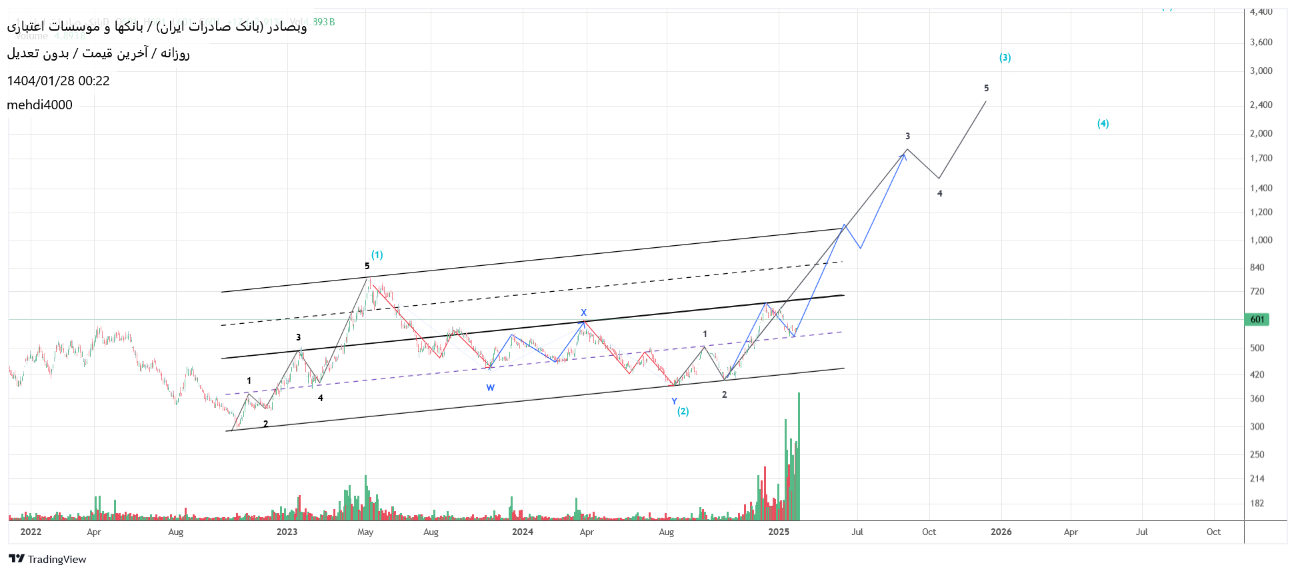Click the blue Y correction label
The image size is (1296, 573).
tap(674, 401)
